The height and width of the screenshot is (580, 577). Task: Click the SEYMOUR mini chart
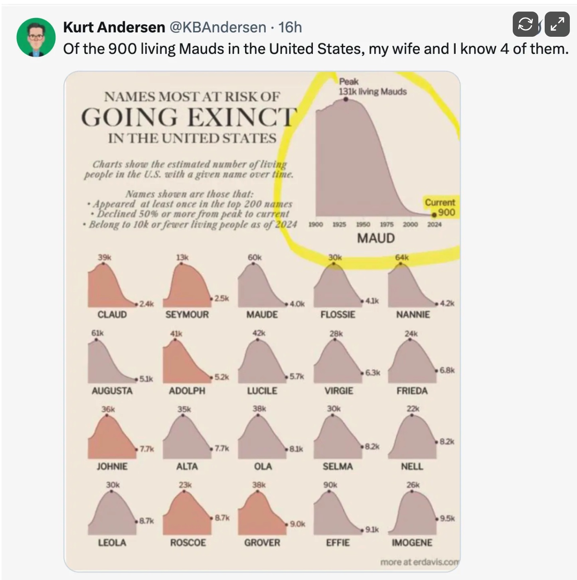click(188, 286)
